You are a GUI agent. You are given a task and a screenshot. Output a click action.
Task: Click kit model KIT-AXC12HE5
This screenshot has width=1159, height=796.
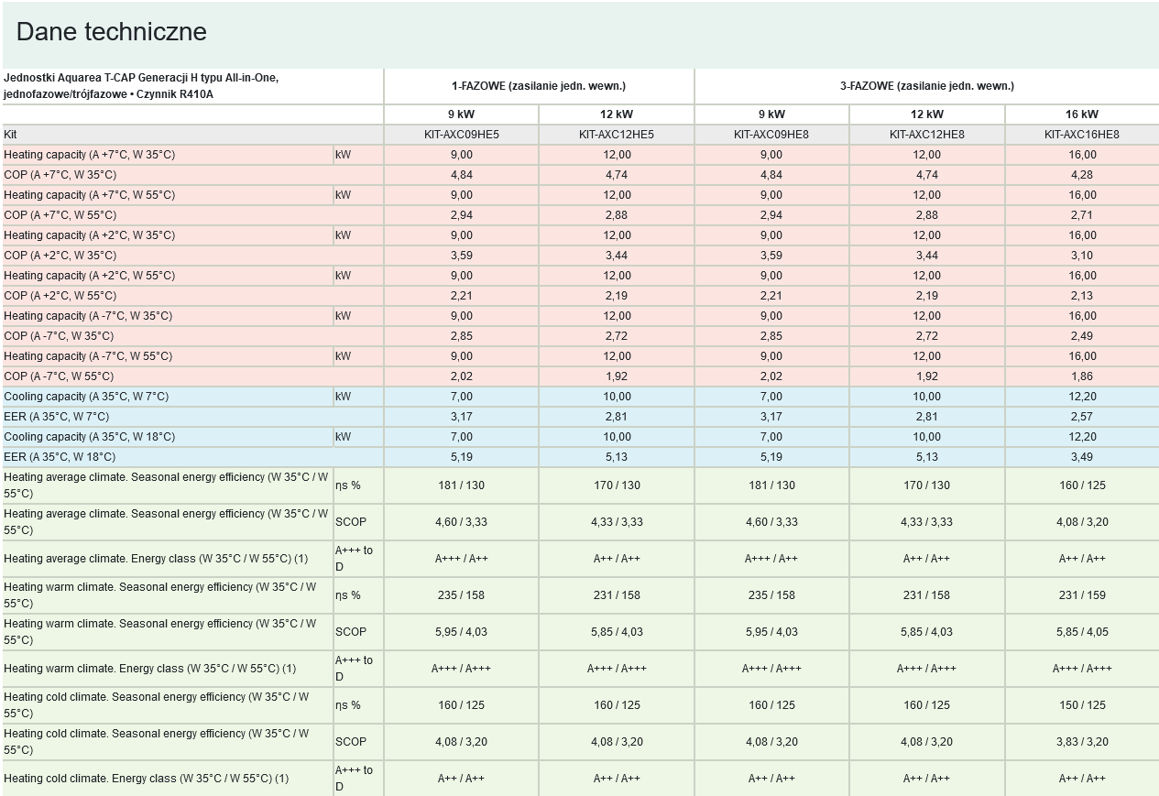click(616, 135)
